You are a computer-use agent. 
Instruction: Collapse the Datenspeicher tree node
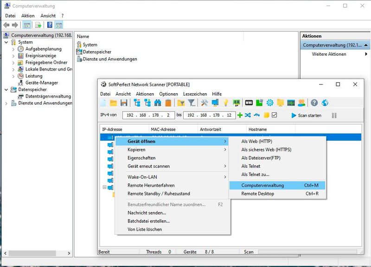6,90
